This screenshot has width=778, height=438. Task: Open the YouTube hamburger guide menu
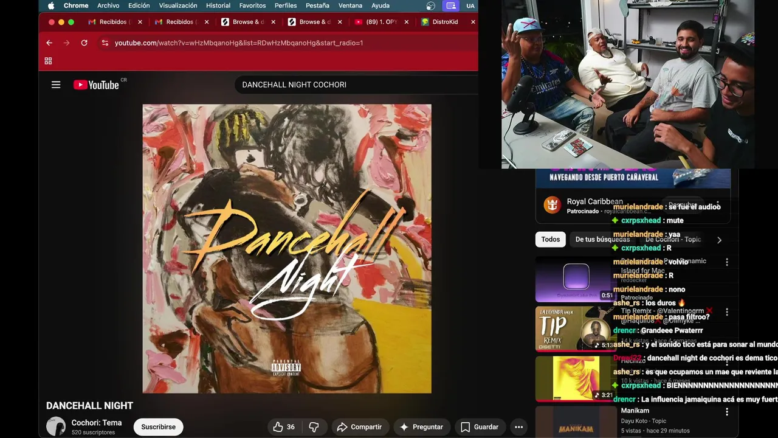click(x=56, y=85)
